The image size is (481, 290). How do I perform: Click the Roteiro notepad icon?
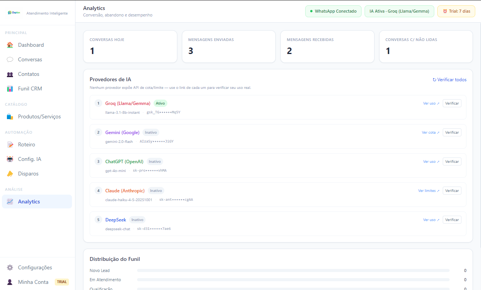coord(10,144)
